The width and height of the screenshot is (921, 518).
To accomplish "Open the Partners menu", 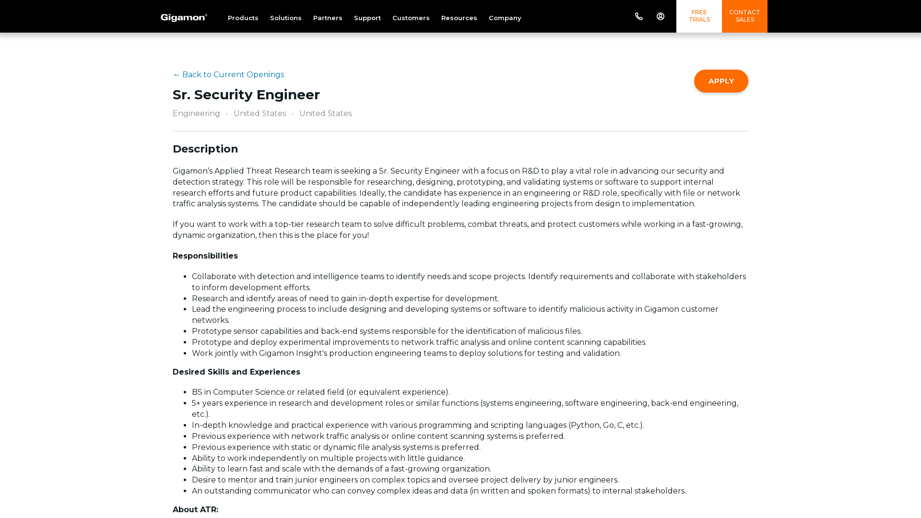I will click(328, 18).
